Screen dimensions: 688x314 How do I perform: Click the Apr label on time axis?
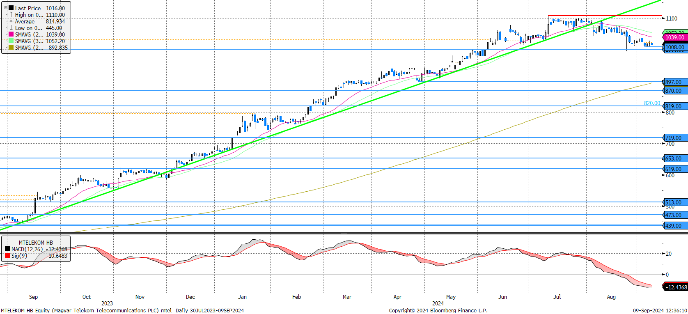coord(397,297)
